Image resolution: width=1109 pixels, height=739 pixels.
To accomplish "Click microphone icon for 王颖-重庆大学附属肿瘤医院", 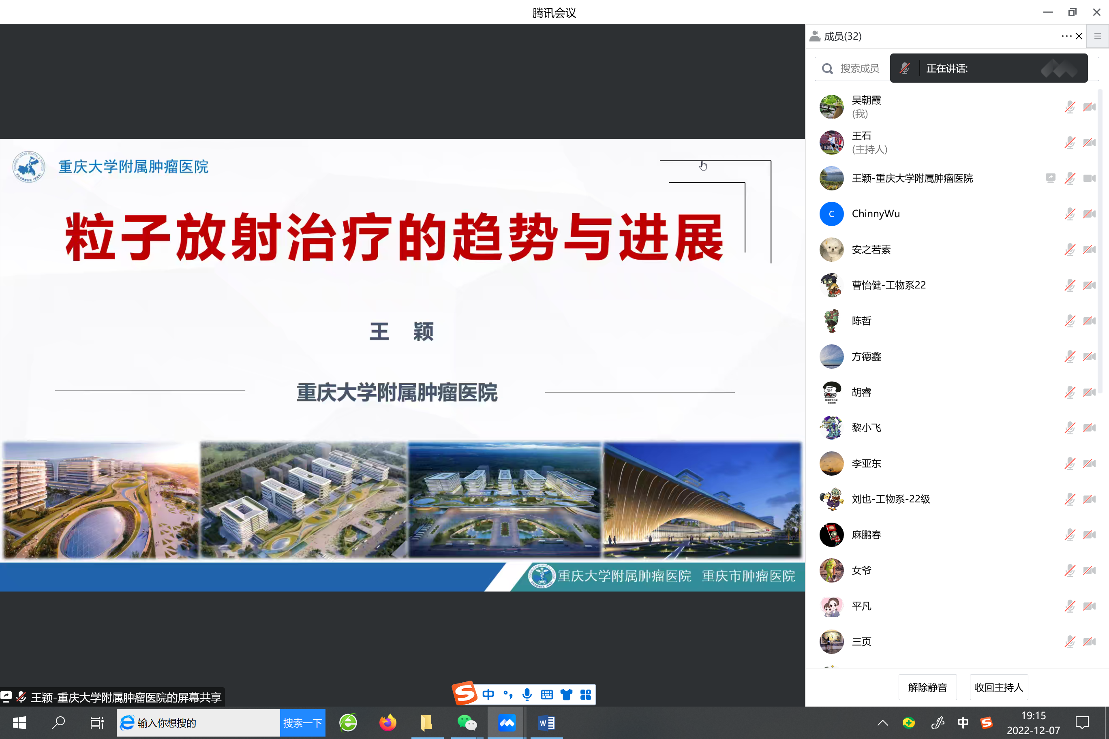I will coord(1069,178).
